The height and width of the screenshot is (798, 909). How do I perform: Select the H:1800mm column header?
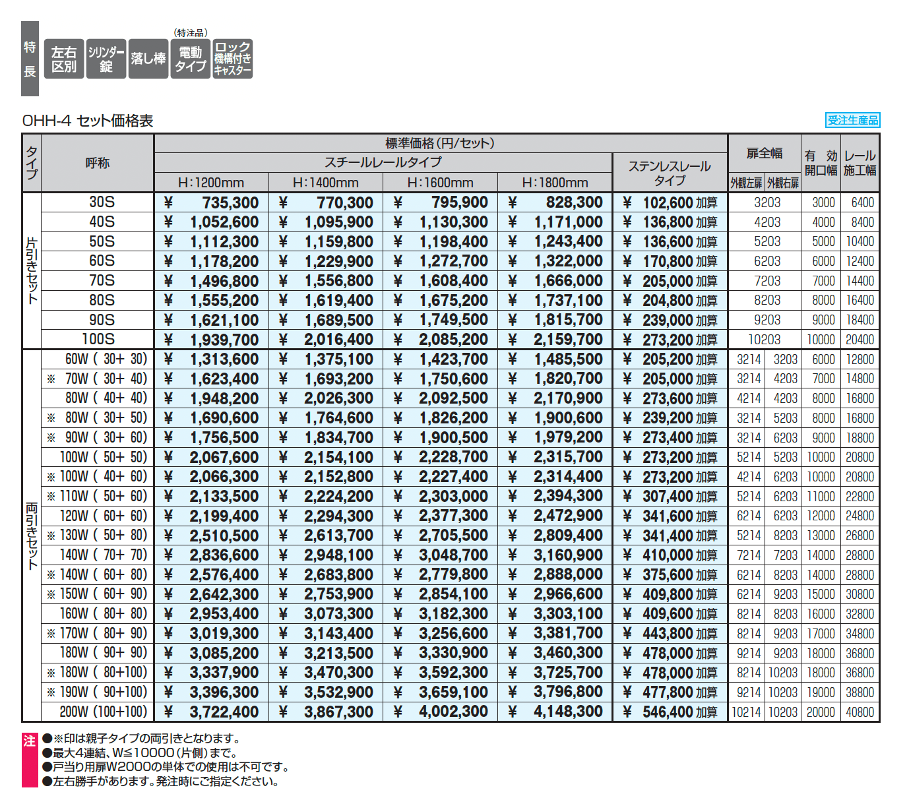coord(555,183)
